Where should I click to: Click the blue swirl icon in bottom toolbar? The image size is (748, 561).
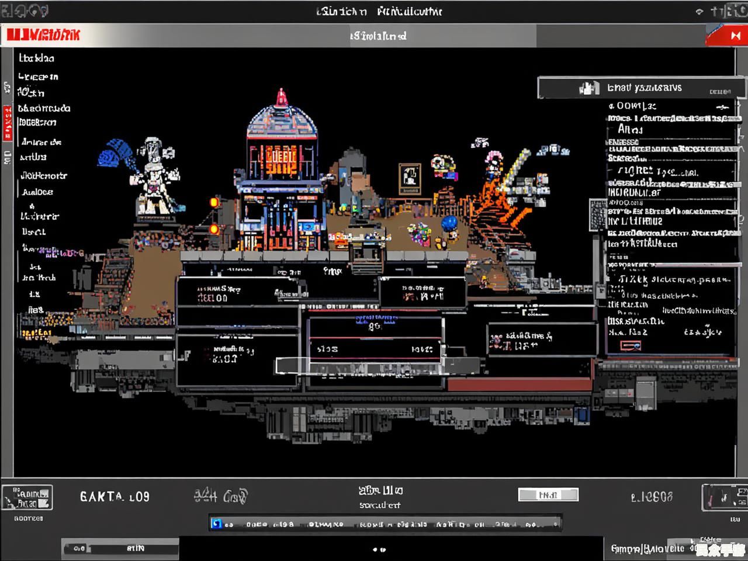pyautogui.click(x=216, y=524)
